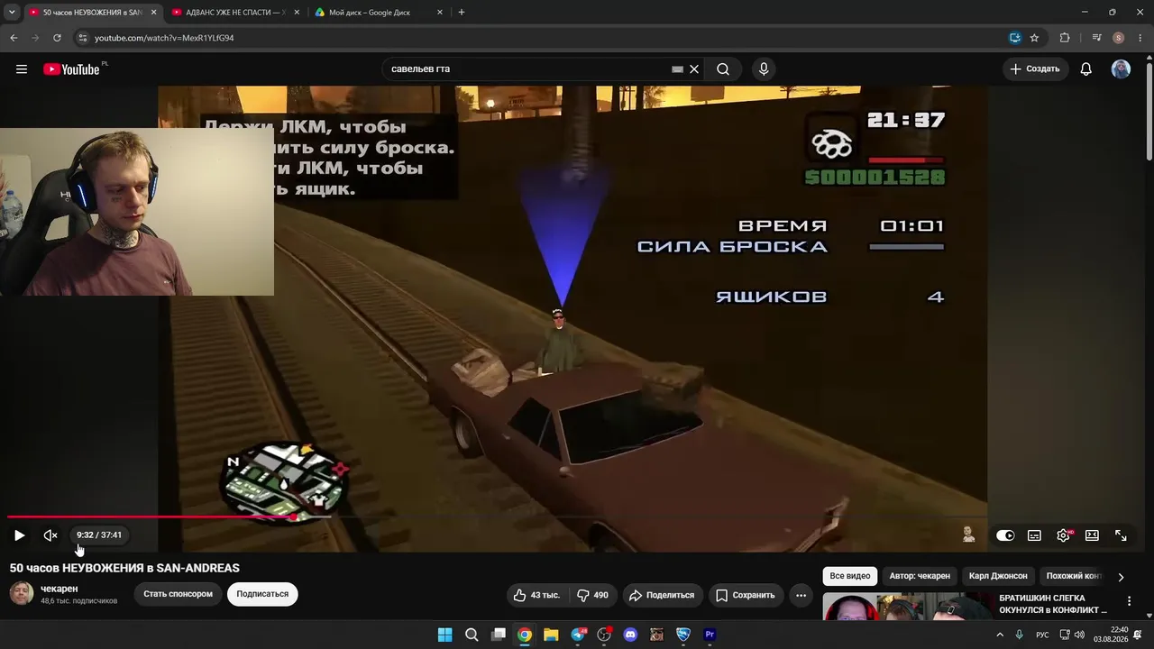Click the install app icon in address bar
This screenshot has height=649, width=1154.
click(1014, 38)
